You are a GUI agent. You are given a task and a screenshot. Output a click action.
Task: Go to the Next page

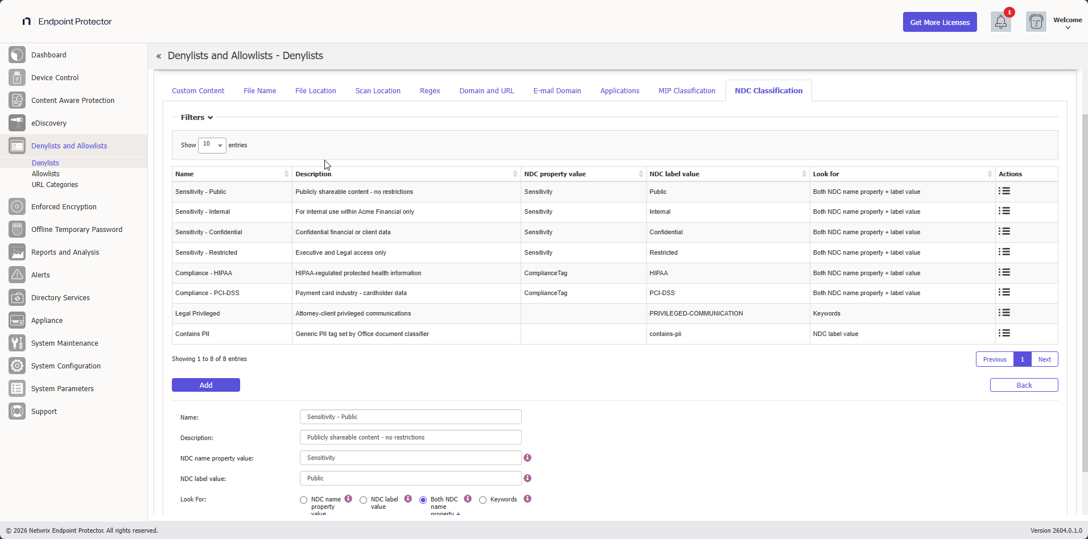pos(1045,359)
